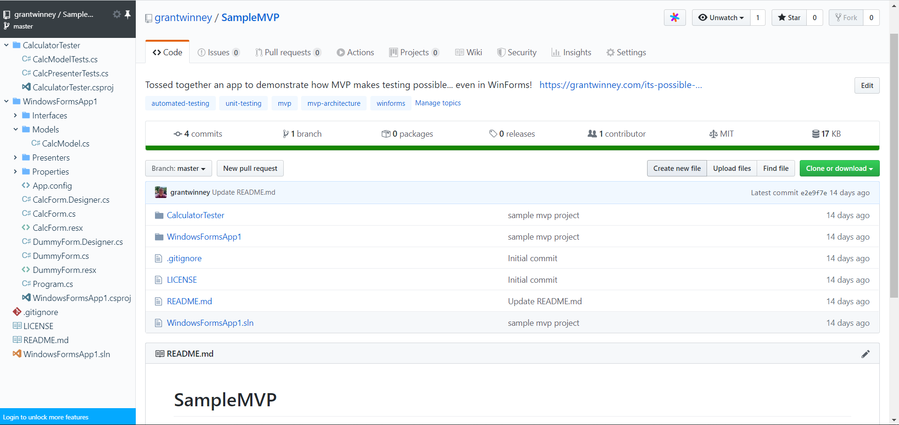The height and width of the screenshot is (425, 899).
Task: Click the green language bar
Action: [x=512, y=148]
